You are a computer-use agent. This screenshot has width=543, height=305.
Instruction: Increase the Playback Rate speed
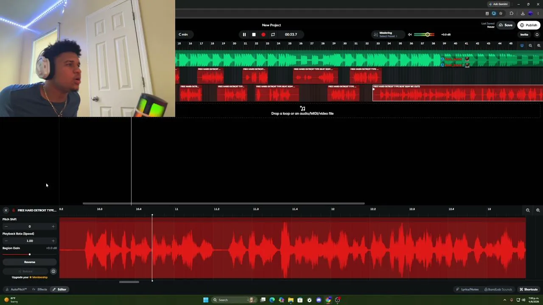53,241
